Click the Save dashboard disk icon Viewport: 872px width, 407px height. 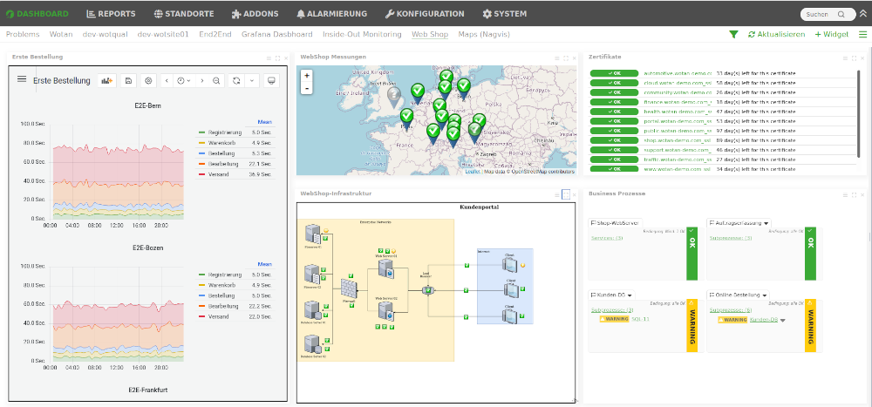tap(128, 80)
